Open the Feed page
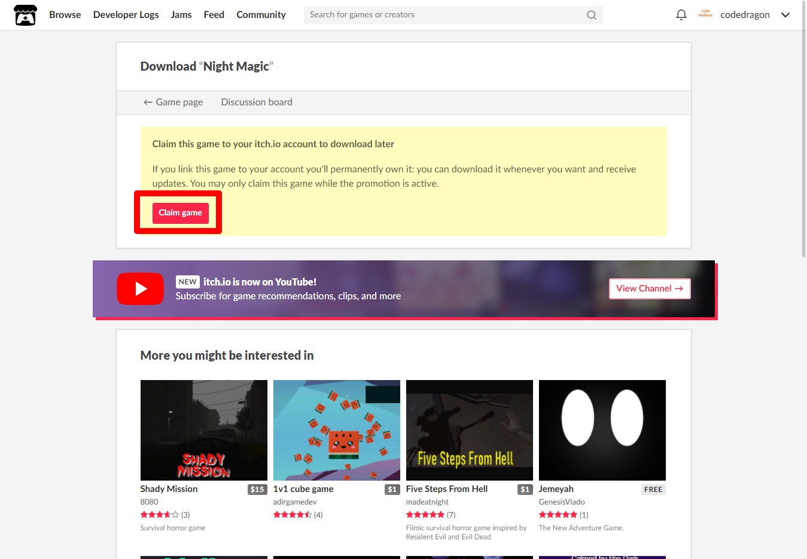The width and height of the screenshot is (807, 559). coord(214,15)
